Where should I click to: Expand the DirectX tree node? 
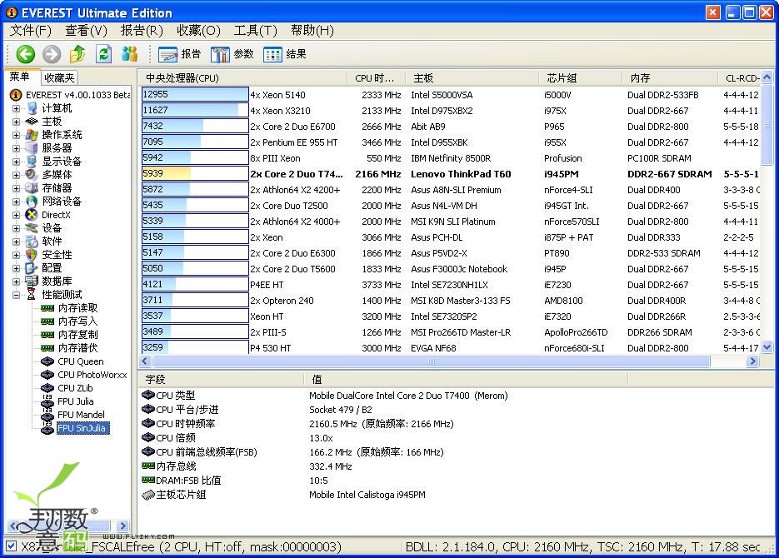tap(16, 215)
